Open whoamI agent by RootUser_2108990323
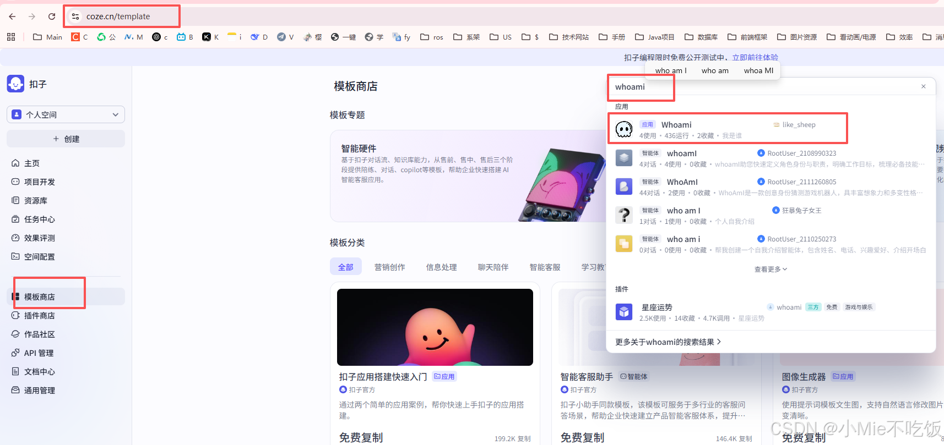This screenshot has height=445, width=944. tap(771, 158)
